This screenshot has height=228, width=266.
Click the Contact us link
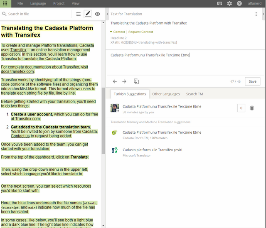point(20,136)
